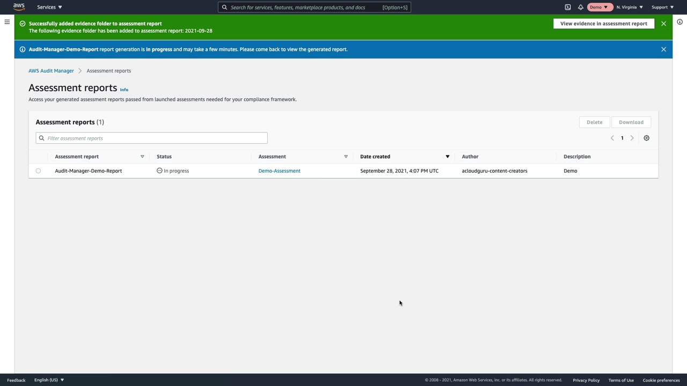Viewport: 687px width, 386px height.
Task: Open the Demo-Assessment link
Action: 279,171
